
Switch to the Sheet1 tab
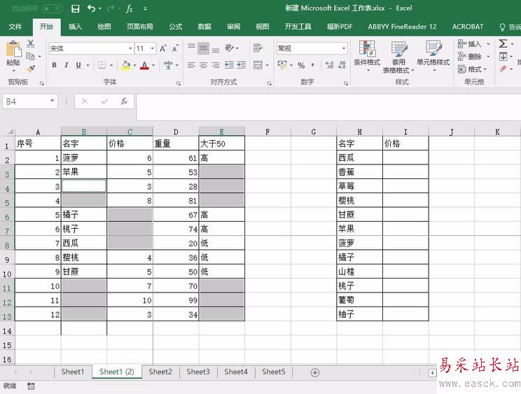[x=73, y=372]
